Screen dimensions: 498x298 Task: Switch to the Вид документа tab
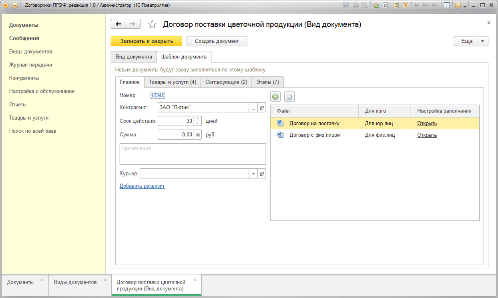pyautogui.click(x=134, y=57)
